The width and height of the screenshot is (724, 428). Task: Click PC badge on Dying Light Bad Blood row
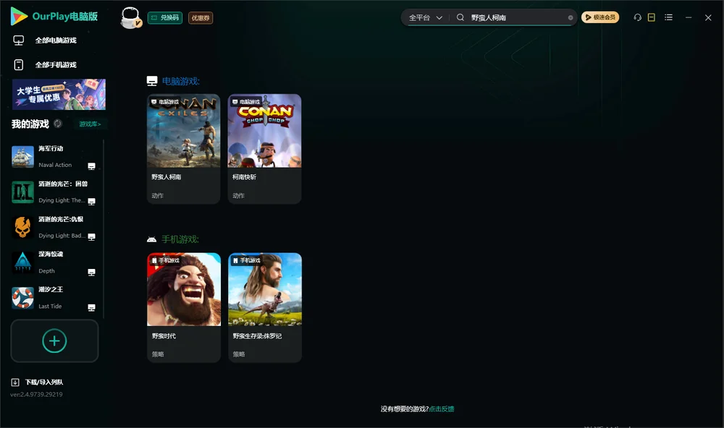[91, 237]
